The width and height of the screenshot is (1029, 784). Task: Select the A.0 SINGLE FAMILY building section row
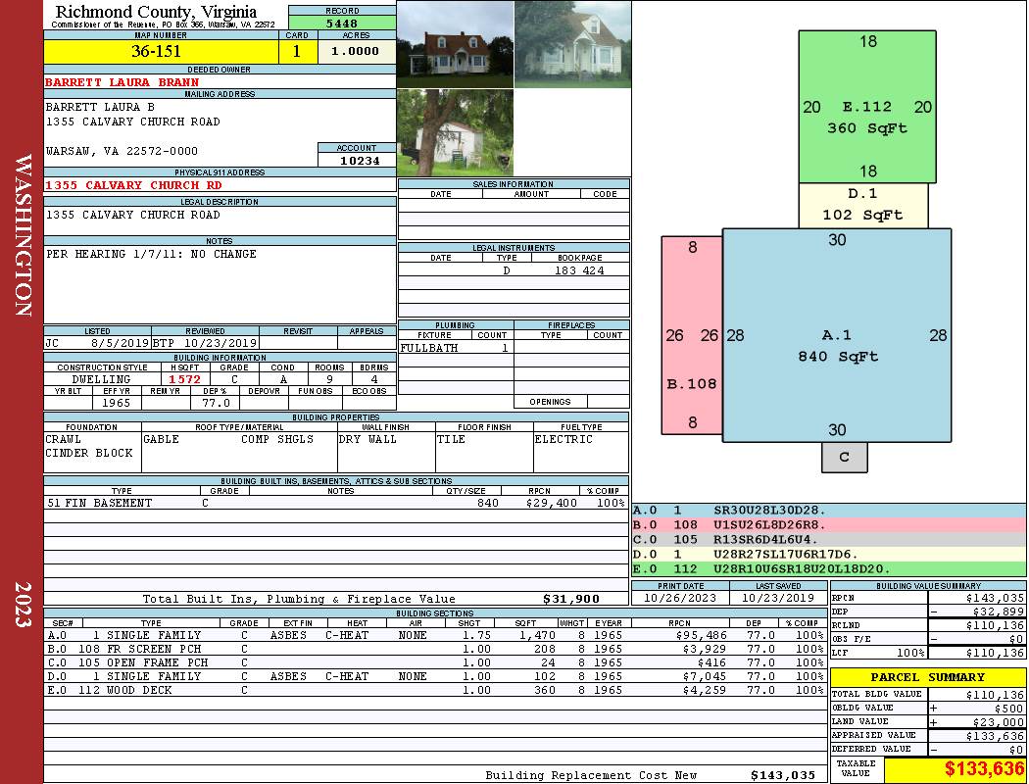436,635
